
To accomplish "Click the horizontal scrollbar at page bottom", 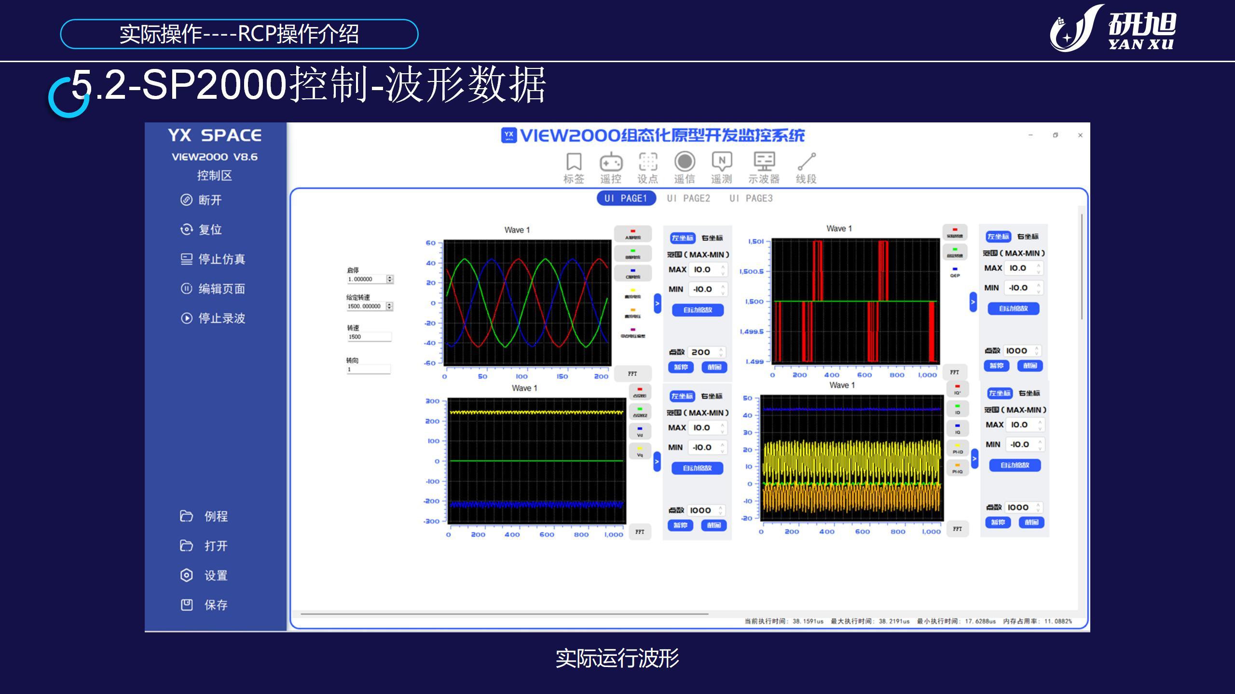I will pyautogui.click(x=504, y=614).
